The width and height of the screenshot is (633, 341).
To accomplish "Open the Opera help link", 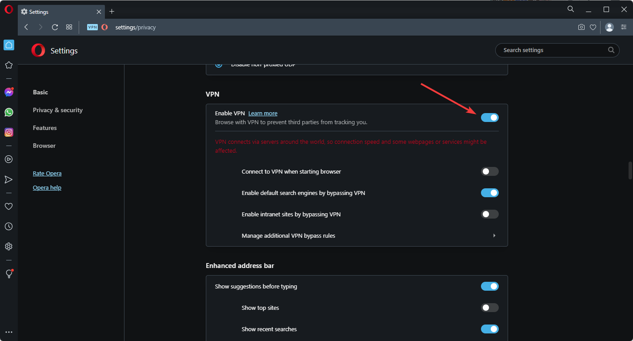I will coord(47,187).
